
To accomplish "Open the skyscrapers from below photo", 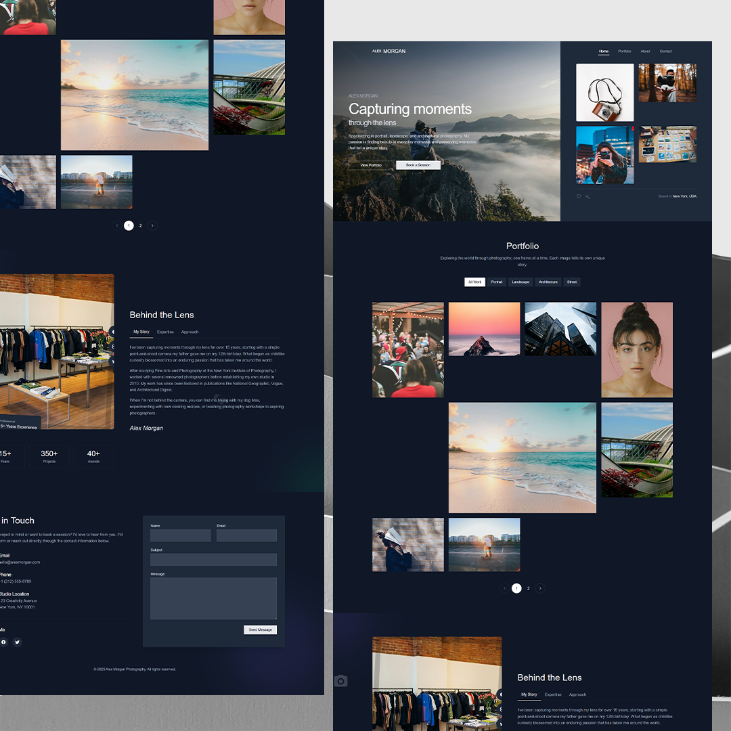I will click(560, 329).
